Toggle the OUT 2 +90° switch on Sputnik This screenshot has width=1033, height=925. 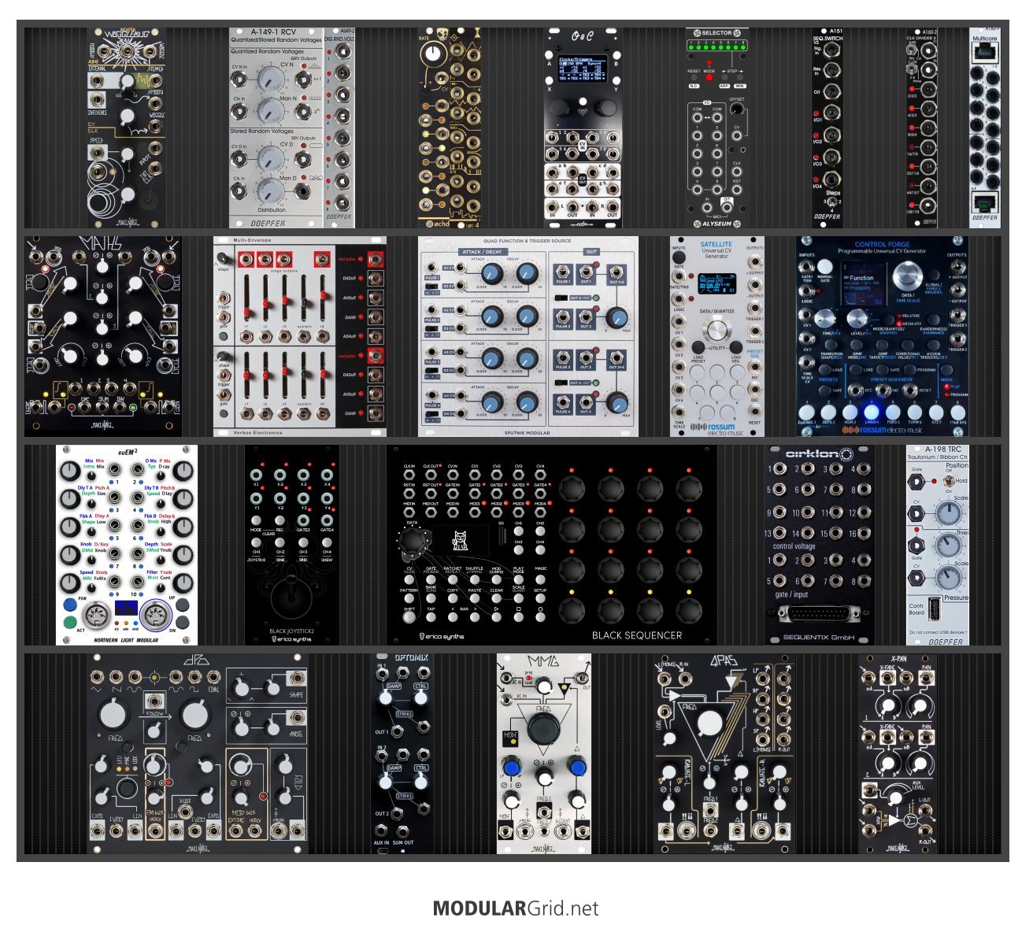pyautogui.click(x=561, y=298)
